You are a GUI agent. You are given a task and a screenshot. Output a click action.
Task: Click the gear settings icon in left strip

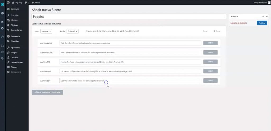2,58
